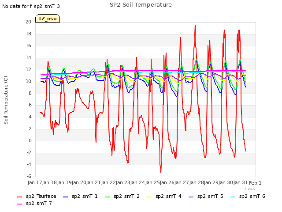Click the TZ_osu annotation label
This screenshot has width=282, height=212.
[48, 19]
